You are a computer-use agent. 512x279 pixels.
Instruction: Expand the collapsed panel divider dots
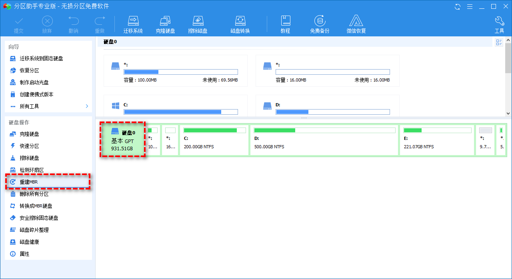tap(304, 117)
